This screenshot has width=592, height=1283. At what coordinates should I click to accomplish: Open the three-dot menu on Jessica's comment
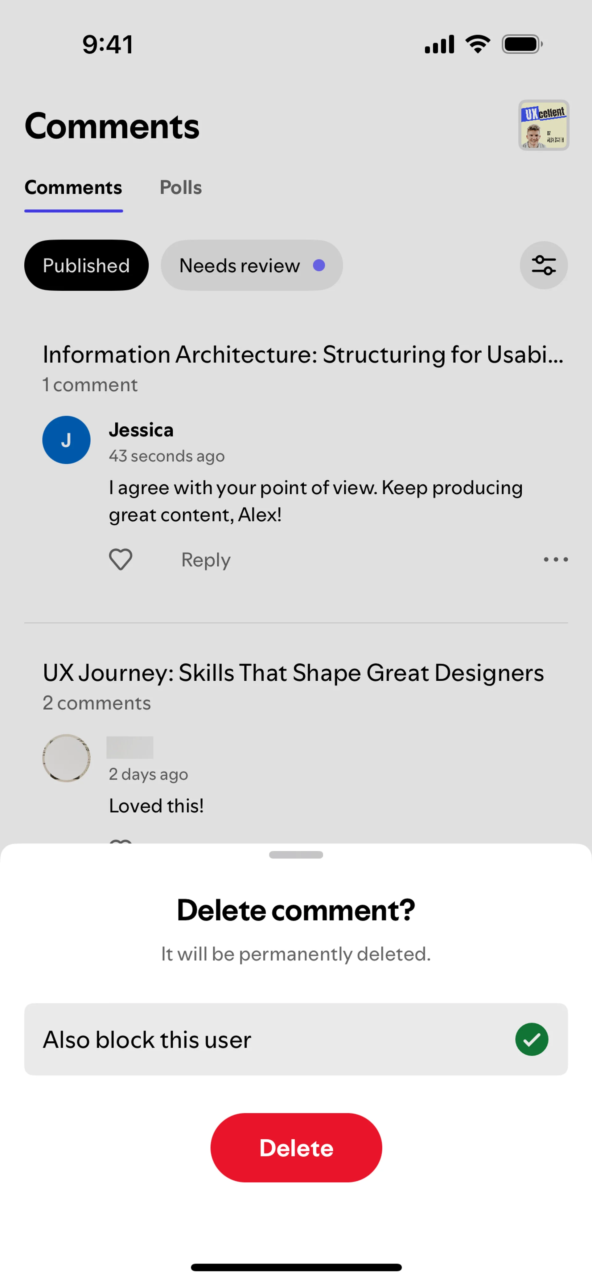555,559
